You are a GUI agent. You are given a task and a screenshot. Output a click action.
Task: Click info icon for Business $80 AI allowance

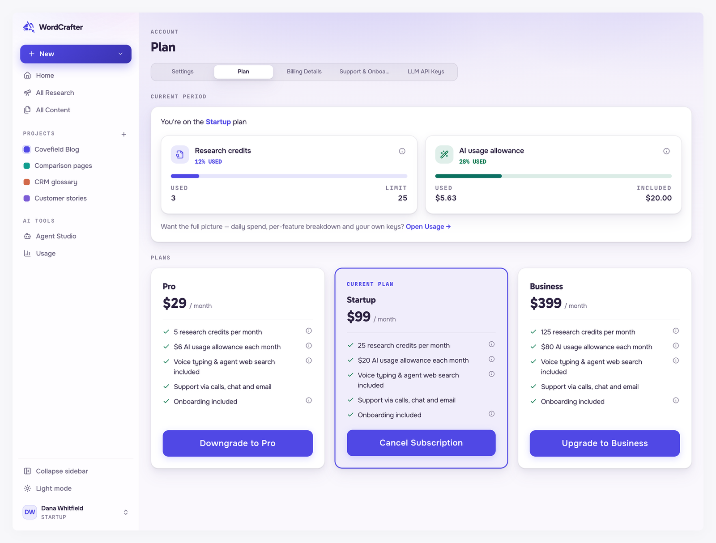point(676,346)
